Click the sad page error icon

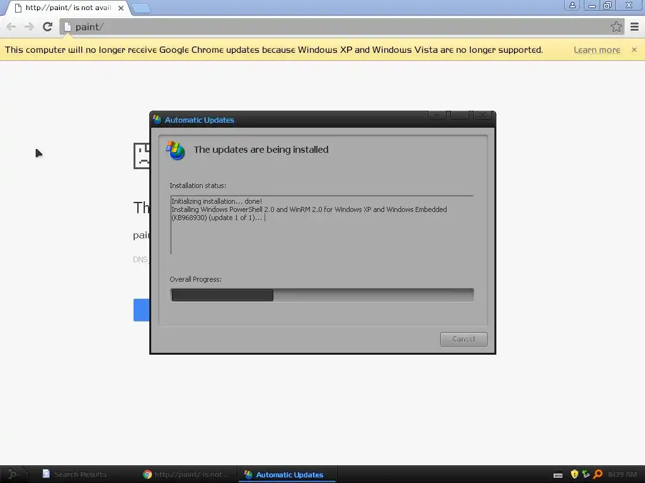click(x=142, y=156)
